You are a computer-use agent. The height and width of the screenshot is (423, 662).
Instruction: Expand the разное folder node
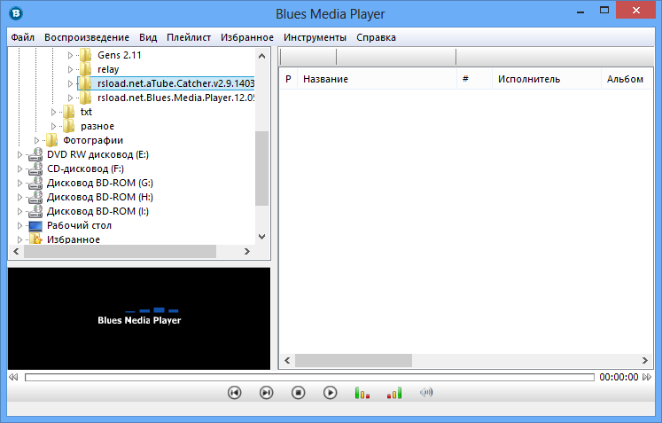click(x=54, y=126)
